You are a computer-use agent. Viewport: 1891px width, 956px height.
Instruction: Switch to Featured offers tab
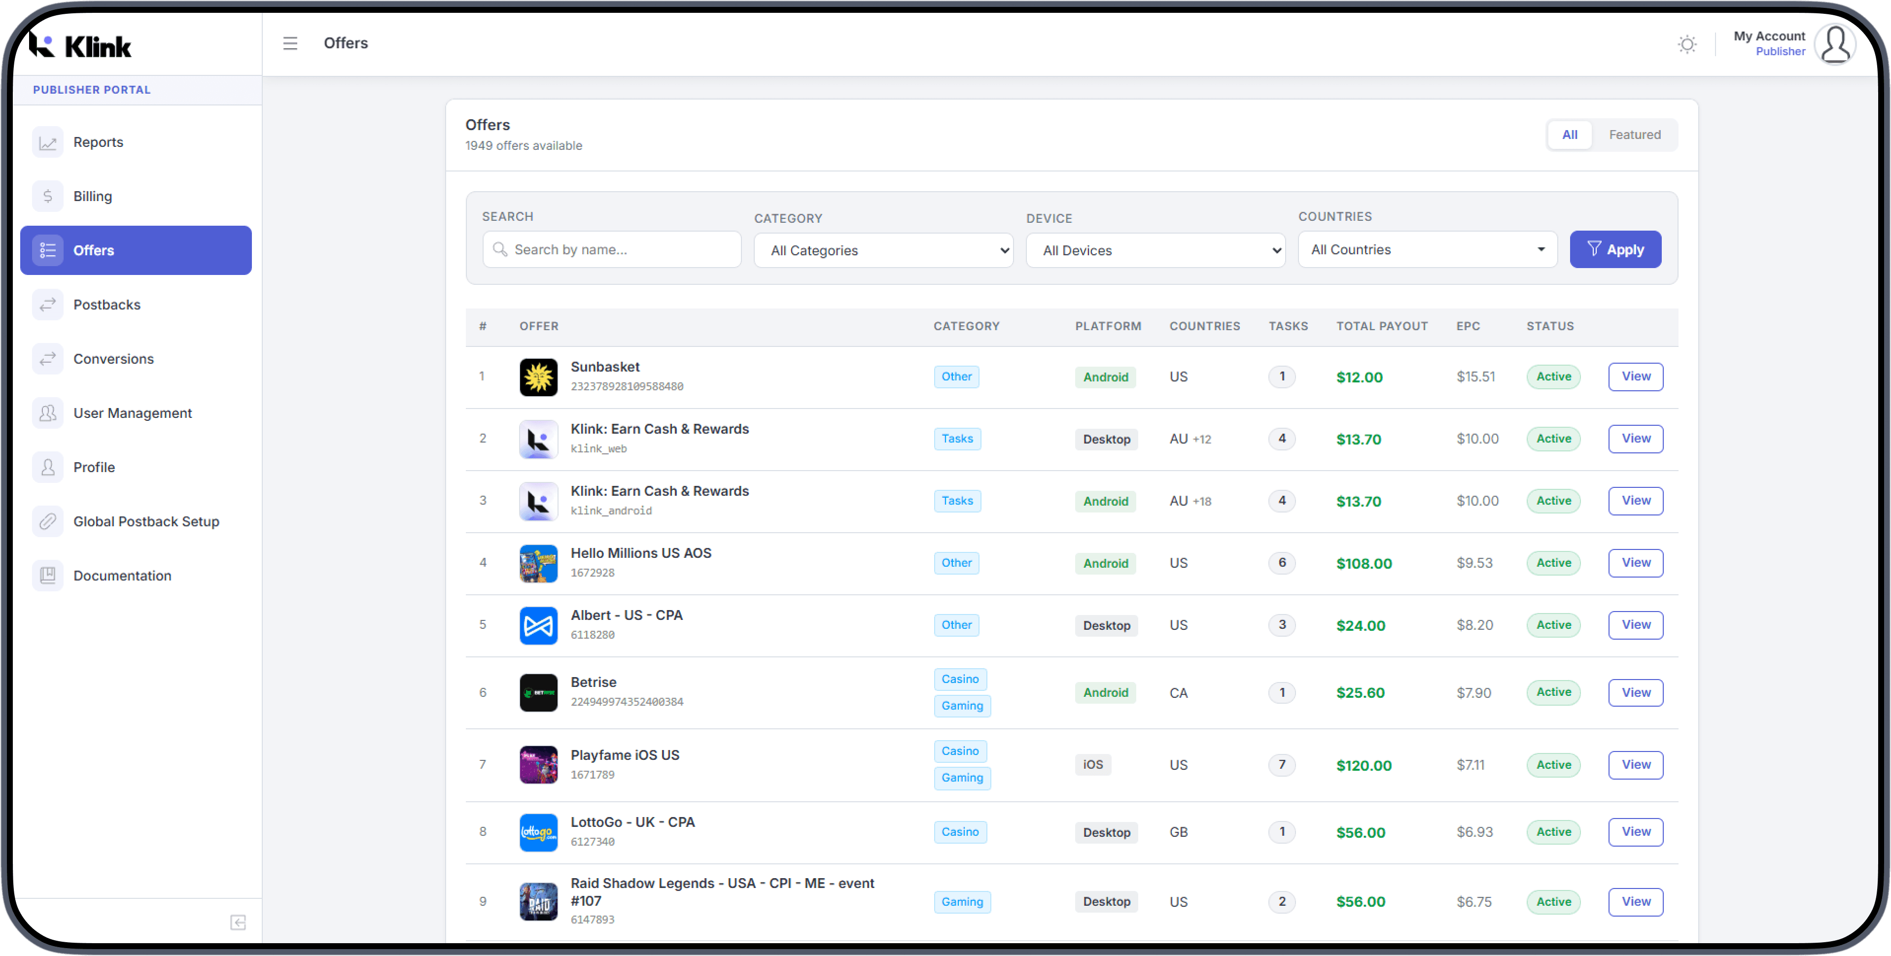[x=1634, y=135]
